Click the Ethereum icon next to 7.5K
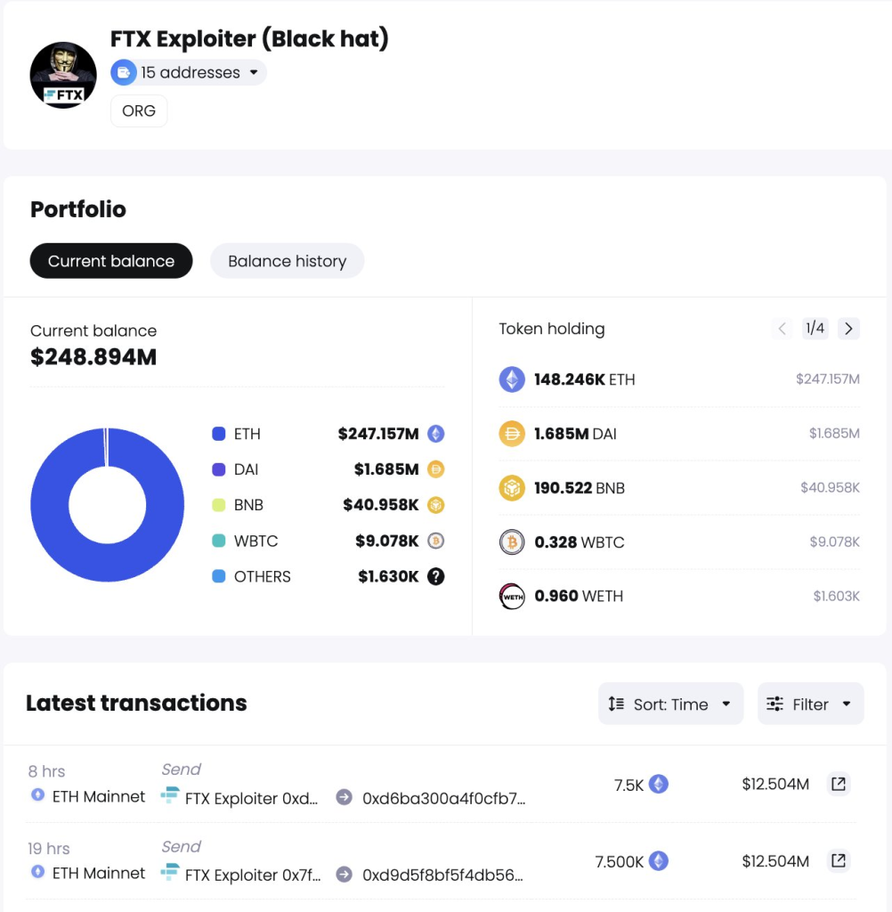 tap(658, 784)
